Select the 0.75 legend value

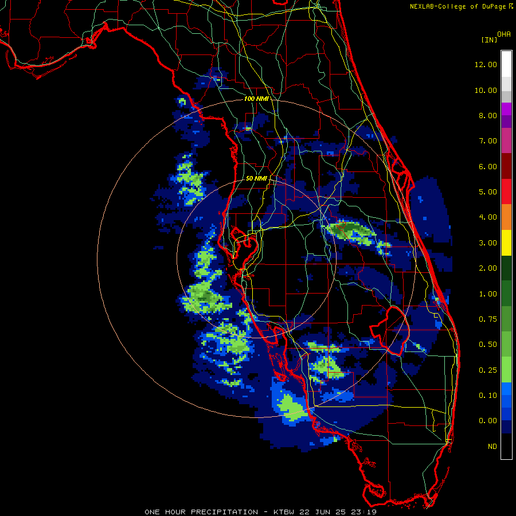tap(487, 319)
